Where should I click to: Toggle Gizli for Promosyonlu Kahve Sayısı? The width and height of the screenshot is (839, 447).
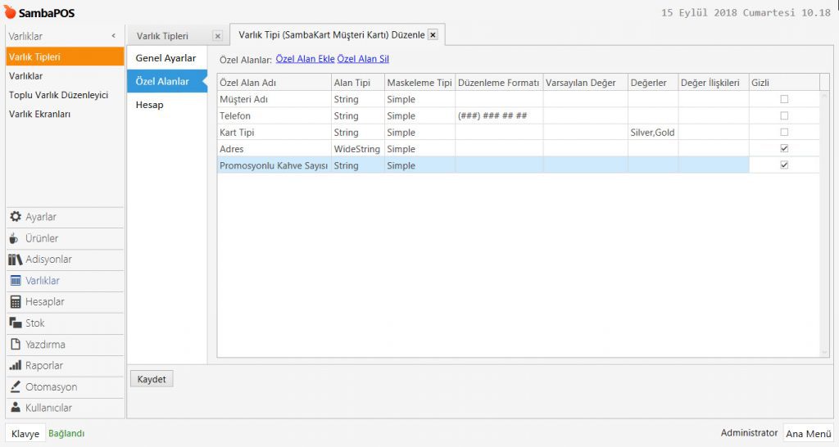point(784,165)
